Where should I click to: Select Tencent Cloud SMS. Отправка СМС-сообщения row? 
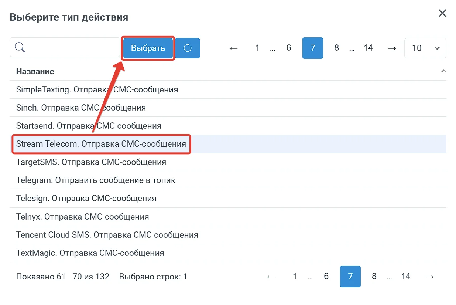click(x=228, y=235)
